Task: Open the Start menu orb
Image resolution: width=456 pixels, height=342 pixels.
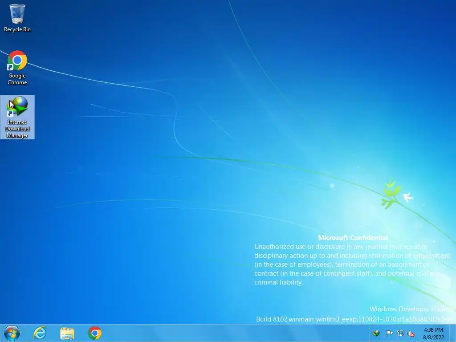Action: click(12, 333)
